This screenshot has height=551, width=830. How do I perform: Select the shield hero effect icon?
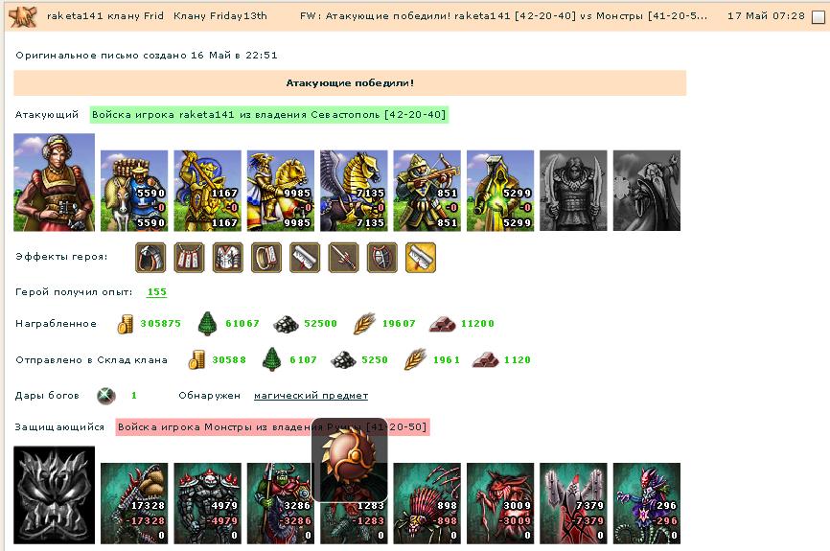click(382, 258)
